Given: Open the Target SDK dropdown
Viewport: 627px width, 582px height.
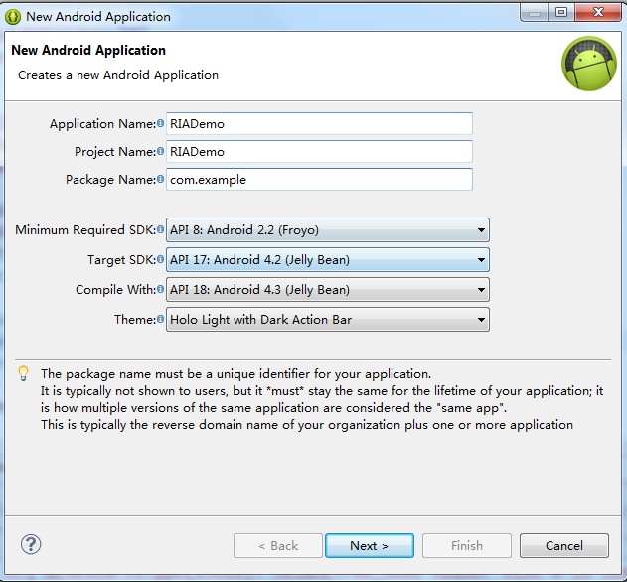Looking at the screenshot, I should point(328,260).
